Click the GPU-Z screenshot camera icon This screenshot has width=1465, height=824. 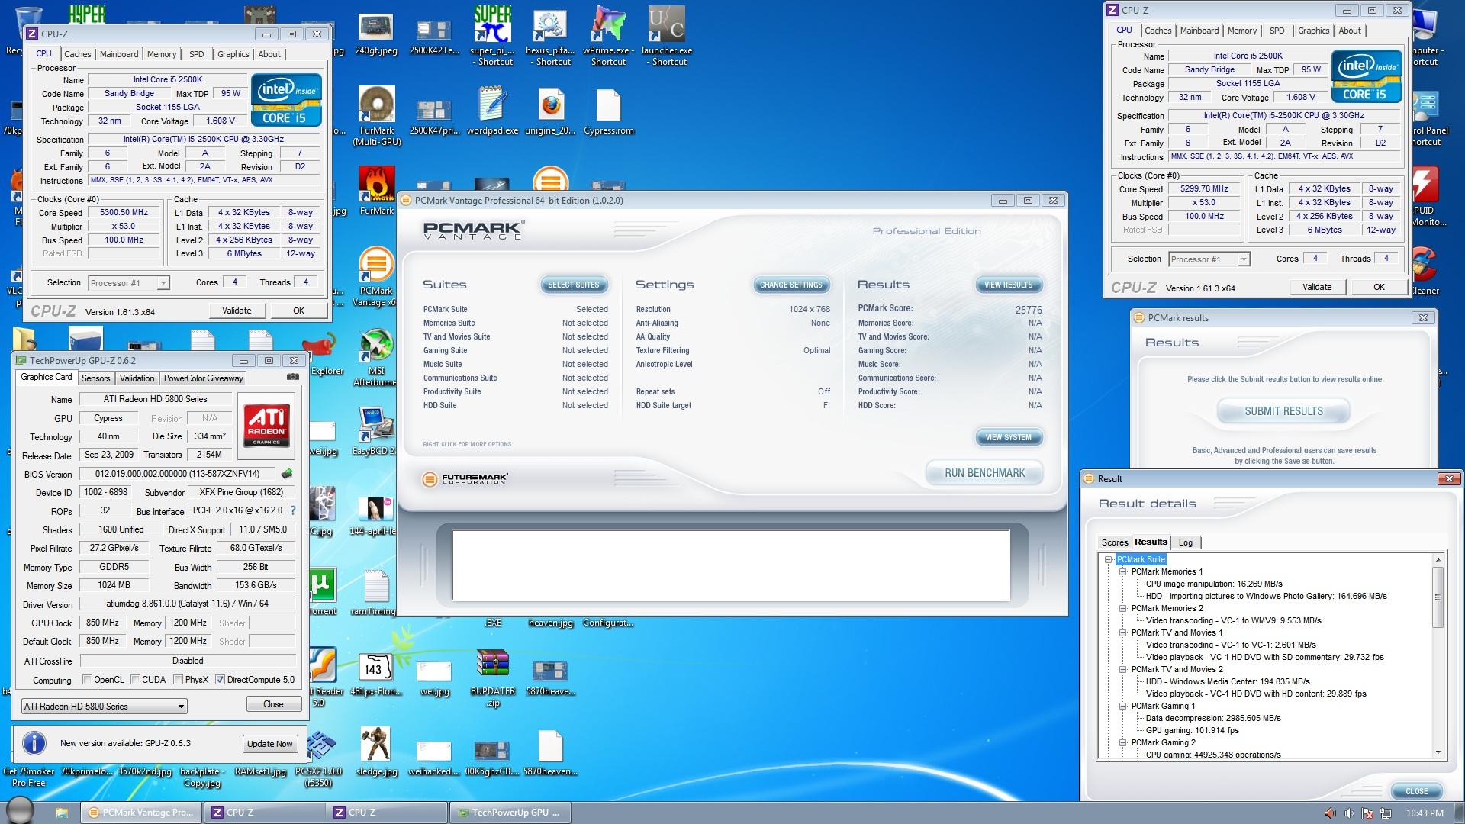point(292,377)
